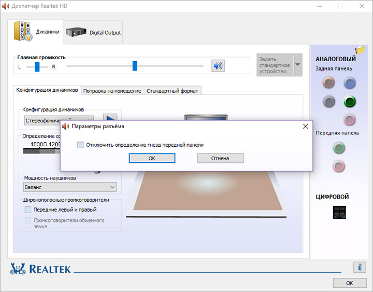This screenshot has height=292, width=373.
Task: Click the 'Передняя панель' label
Action: tap(337, 133)
